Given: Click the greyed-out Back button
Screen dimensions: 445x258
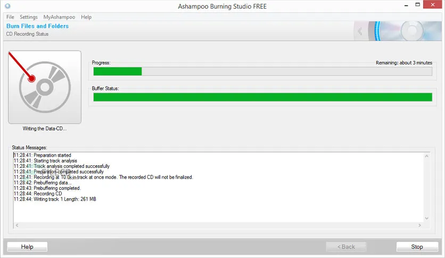Looking at the screenshot, I should pyautogui.click(x=346, y=247).
